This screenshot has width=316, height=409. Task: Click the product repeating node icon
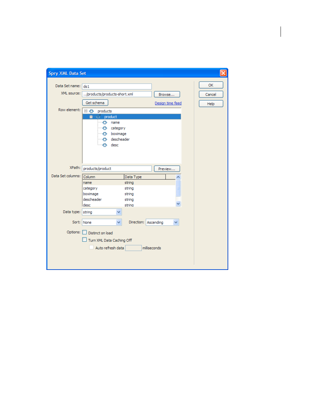coord(98,117)
